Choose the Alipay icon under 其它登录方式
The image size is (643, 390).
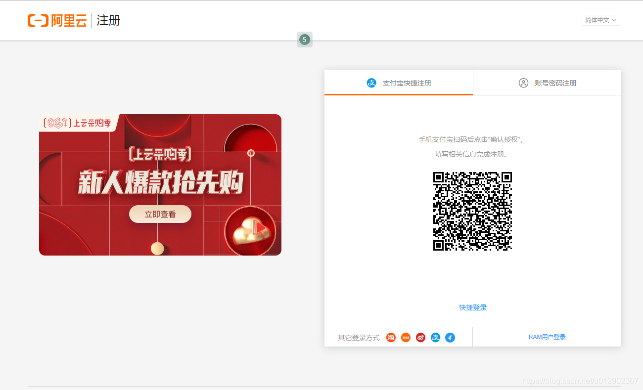tap(435, 338)
